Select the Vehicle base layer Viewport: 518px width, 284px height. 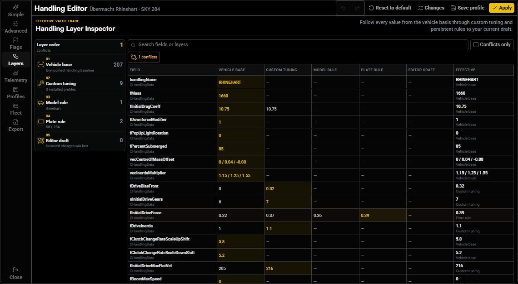click(x=80, y=65)
